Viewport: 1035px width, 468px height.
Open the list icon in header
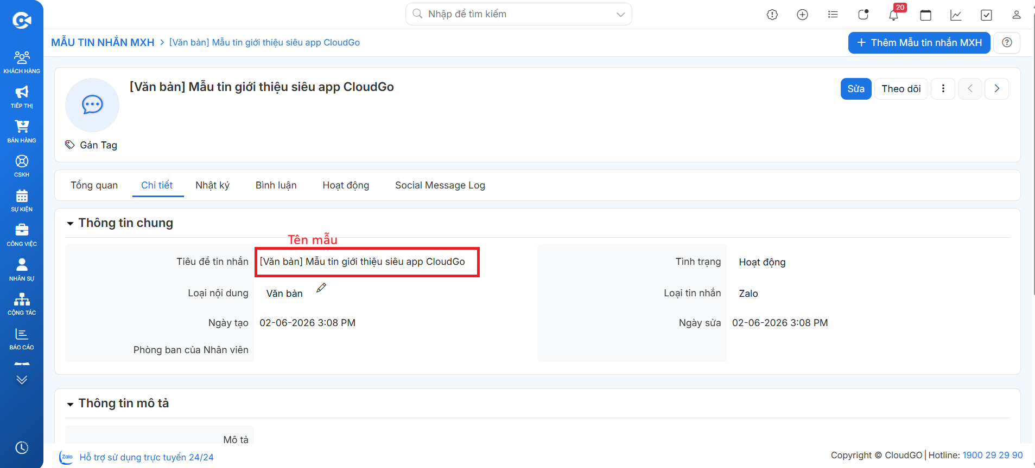(833, 15)
